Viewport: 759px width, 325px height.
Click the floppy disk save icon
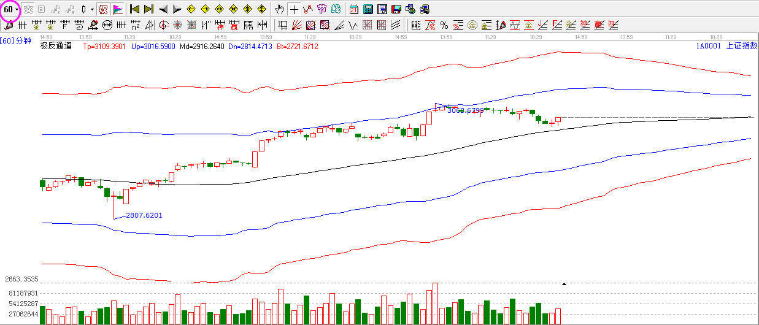coord(396,9)
